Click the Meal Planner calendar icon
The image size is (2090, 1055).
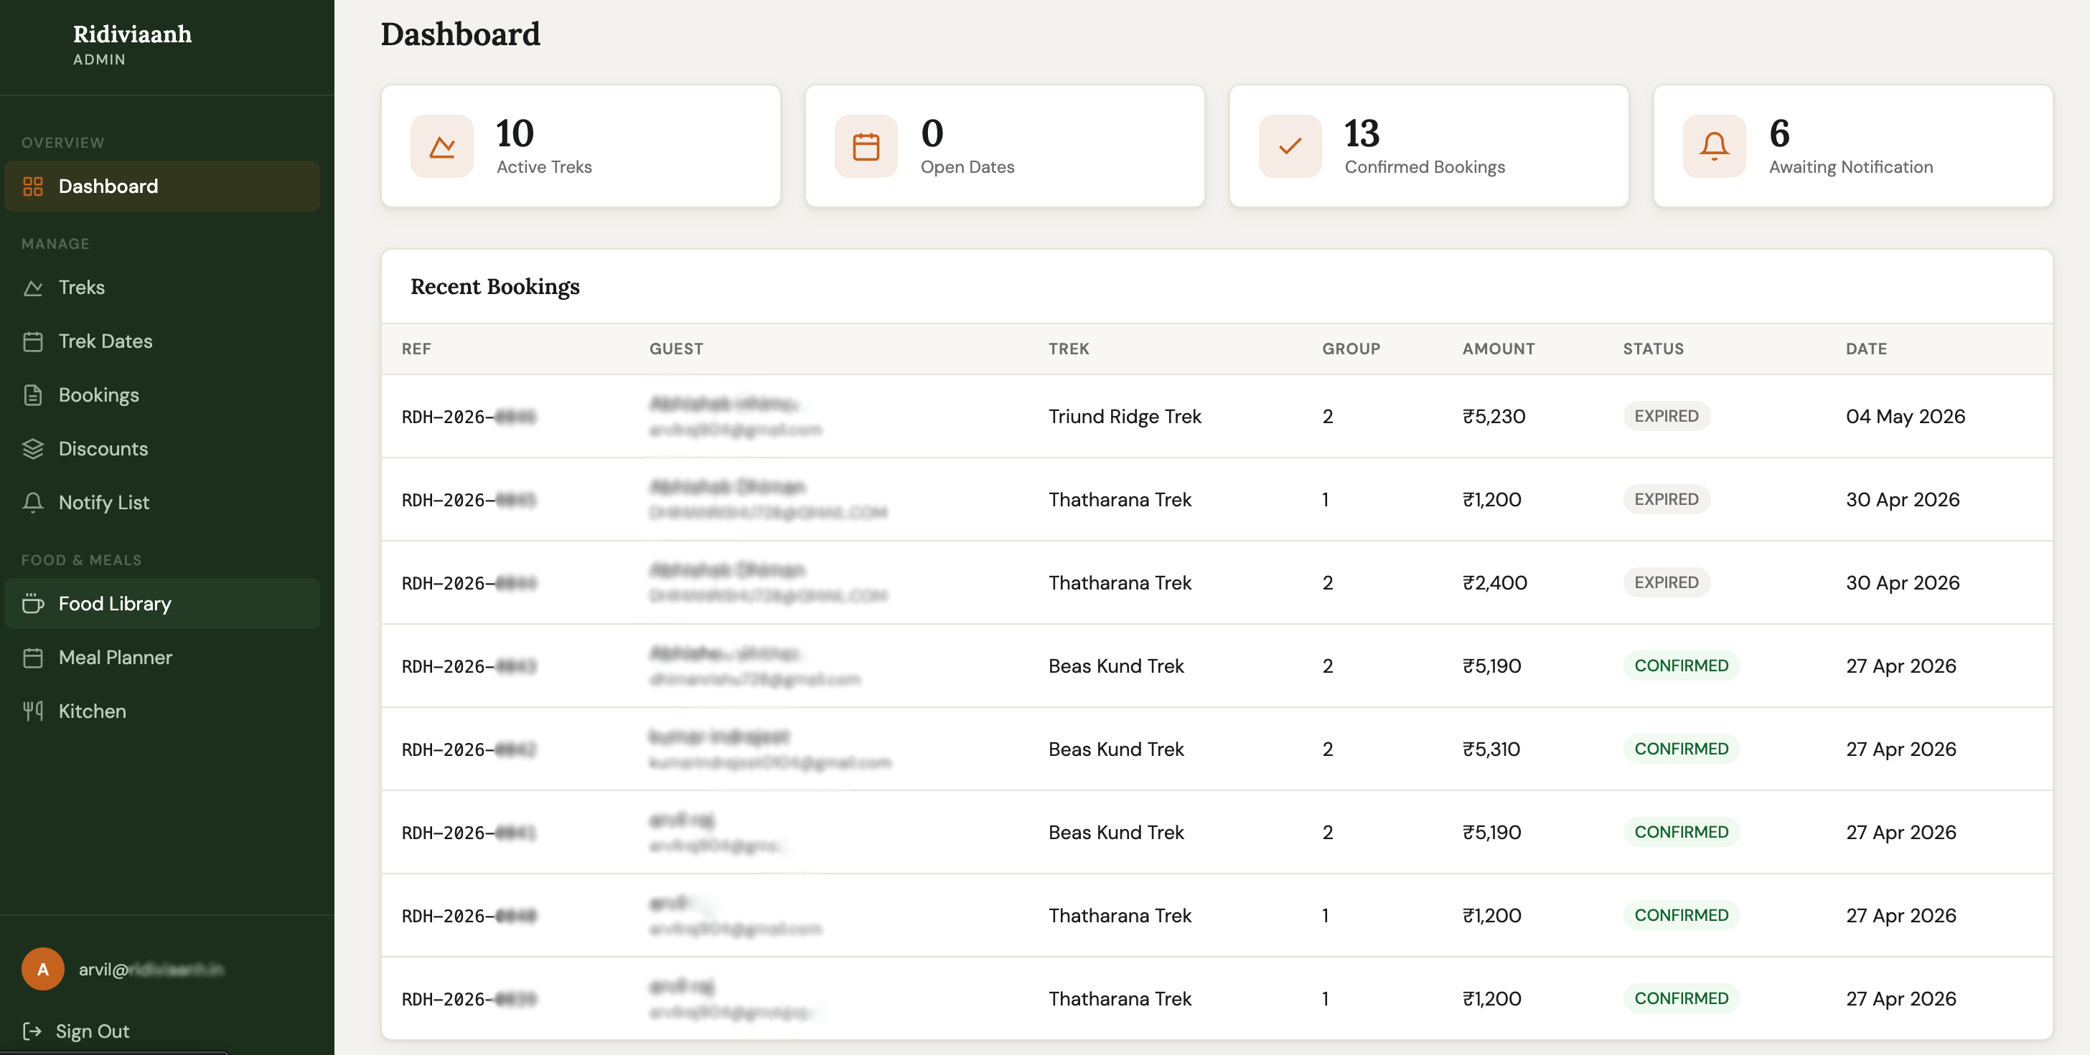click(x=33, y=657)
